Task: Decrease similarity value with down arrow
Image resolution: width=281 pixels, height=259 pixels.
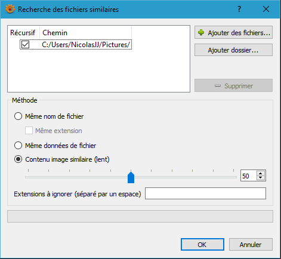Action: [261, 178]
